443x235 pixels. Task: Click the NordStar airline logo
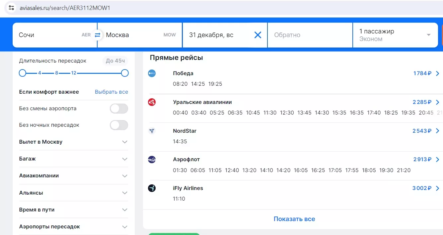coord(152,131)
